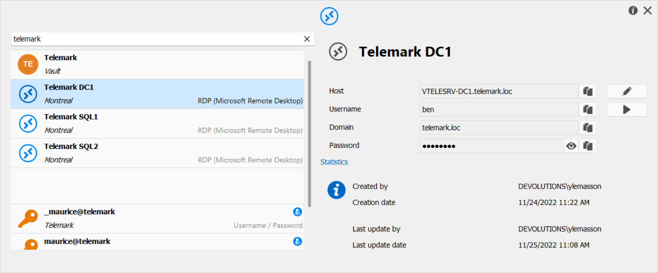Copy the Domain value to clipboard

587,128
